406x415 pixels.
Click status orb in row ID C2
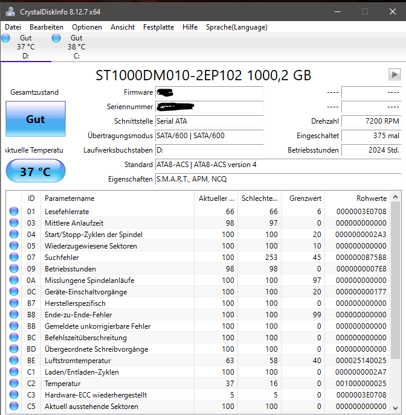click(x=14, y=383)
